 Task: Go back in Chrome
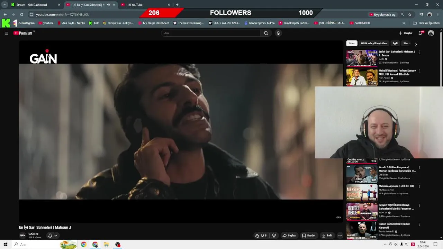coord(5,15)
